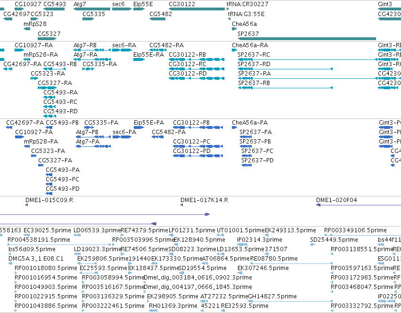Screen dimensions: 401x313
Task: Click the IP02314.3prime EST
Action: click(x=242, y=245)
